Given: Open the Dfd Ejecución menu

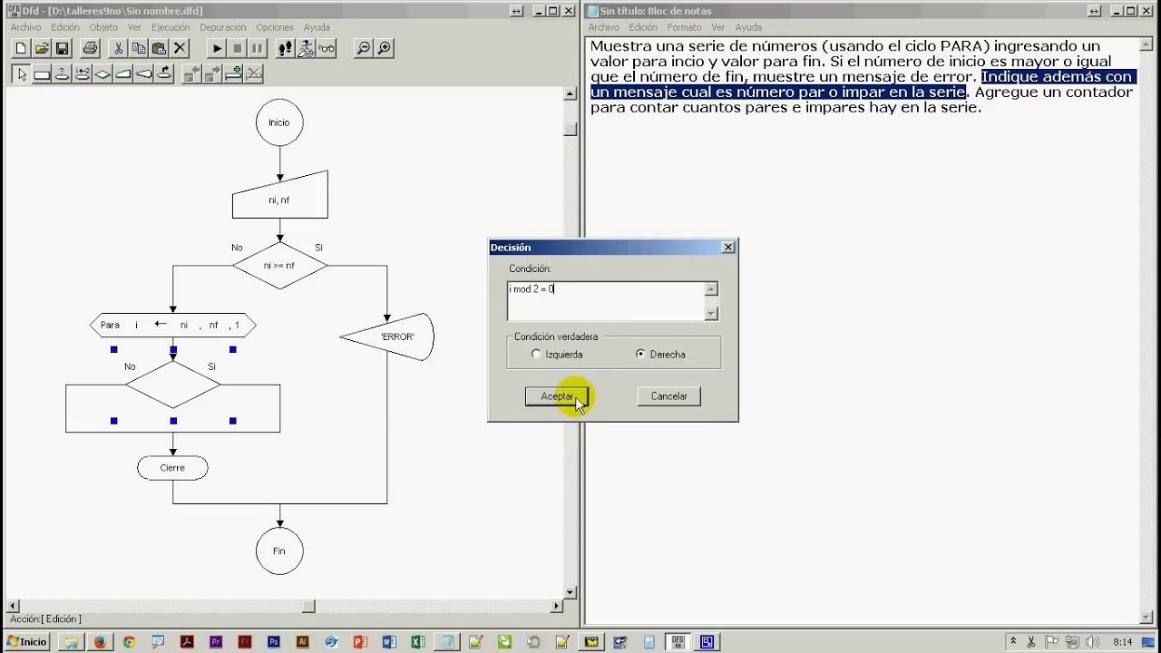Looking at the screenshot, I should pyautogui.click(x=171, y=27).
